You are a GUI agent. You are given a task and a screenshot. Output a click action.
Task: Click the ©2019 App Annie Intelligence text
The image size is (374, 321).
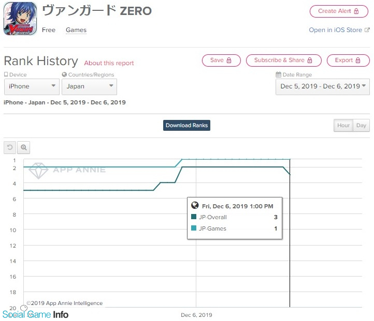point(64,303)
